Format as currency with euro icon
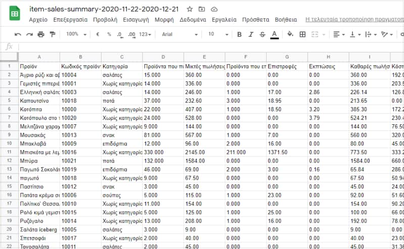Screen dimensions: 404x249 [x=97, y=34]
